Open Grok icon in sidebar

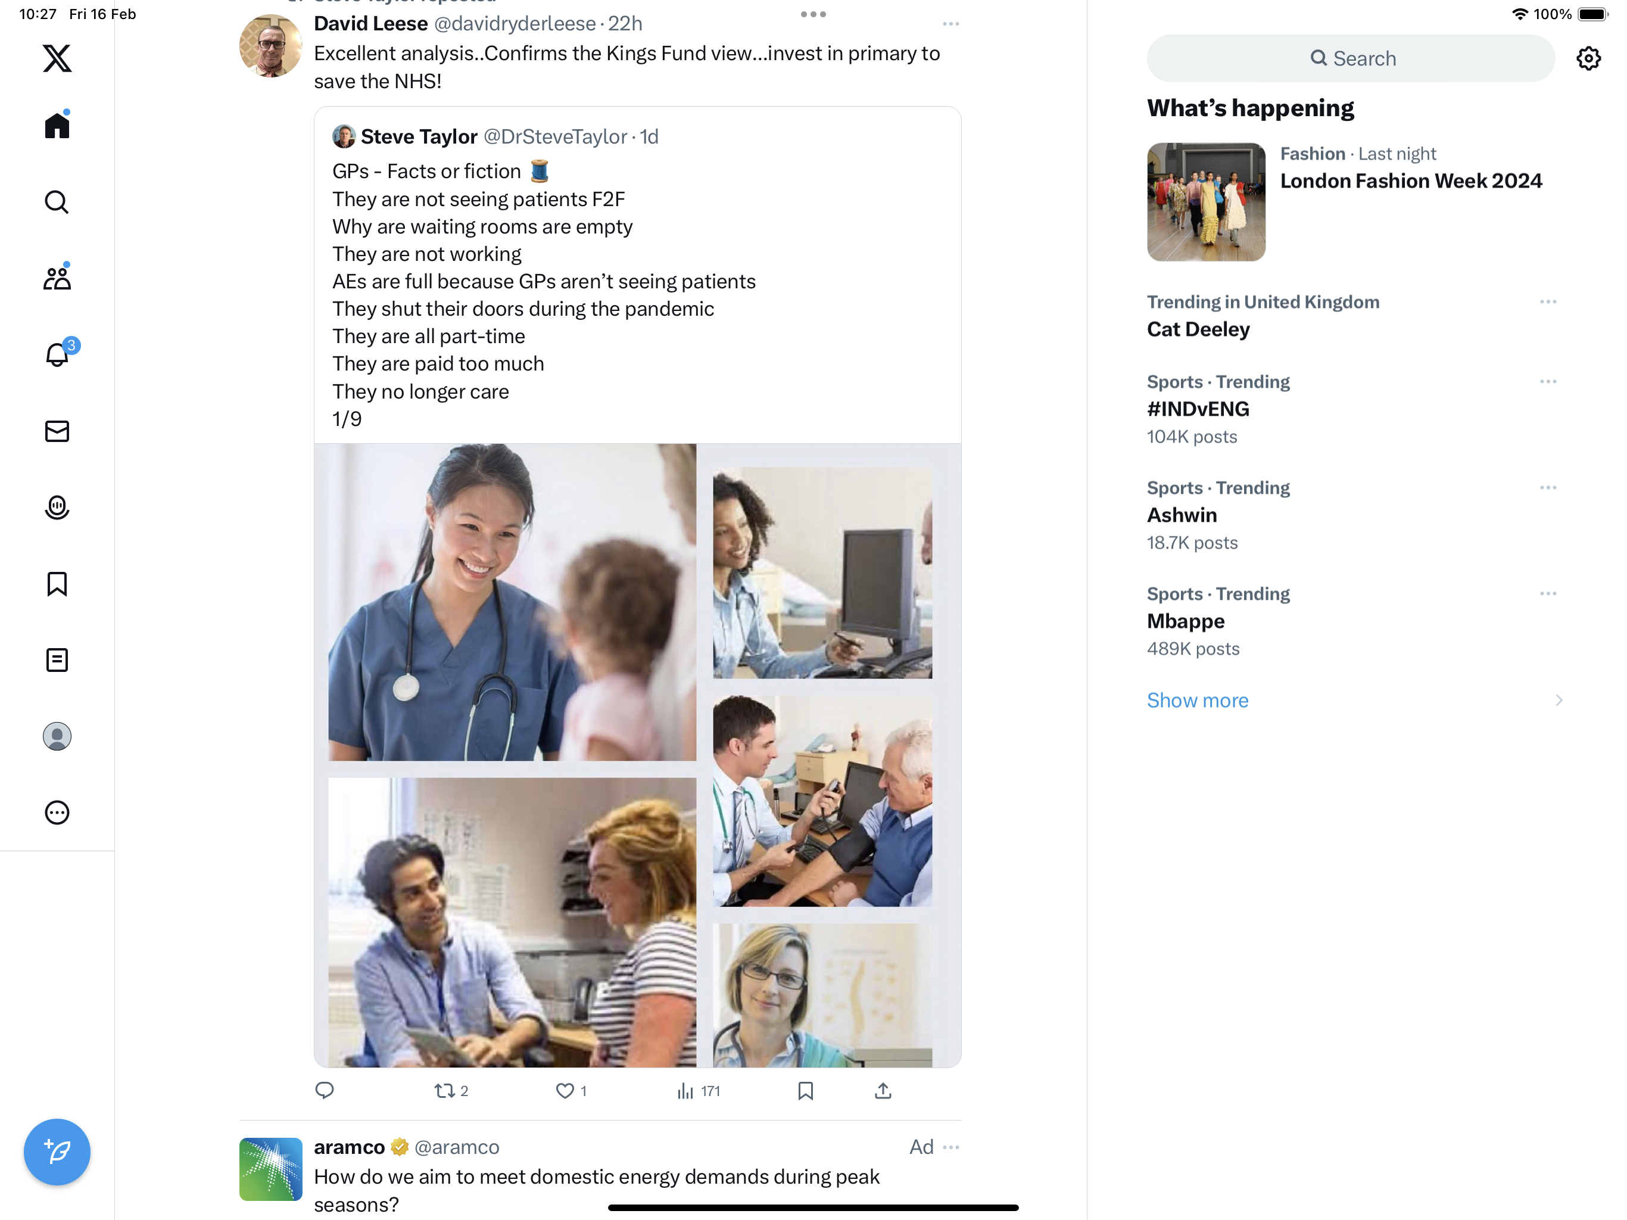pyautogui.click(x=57, y=508)
